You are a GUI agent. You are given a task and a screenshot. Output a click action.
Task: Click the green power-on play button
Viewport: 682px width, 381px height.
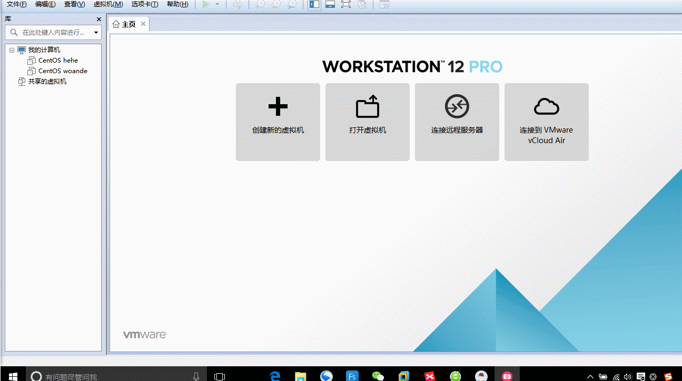click(206, 4)
